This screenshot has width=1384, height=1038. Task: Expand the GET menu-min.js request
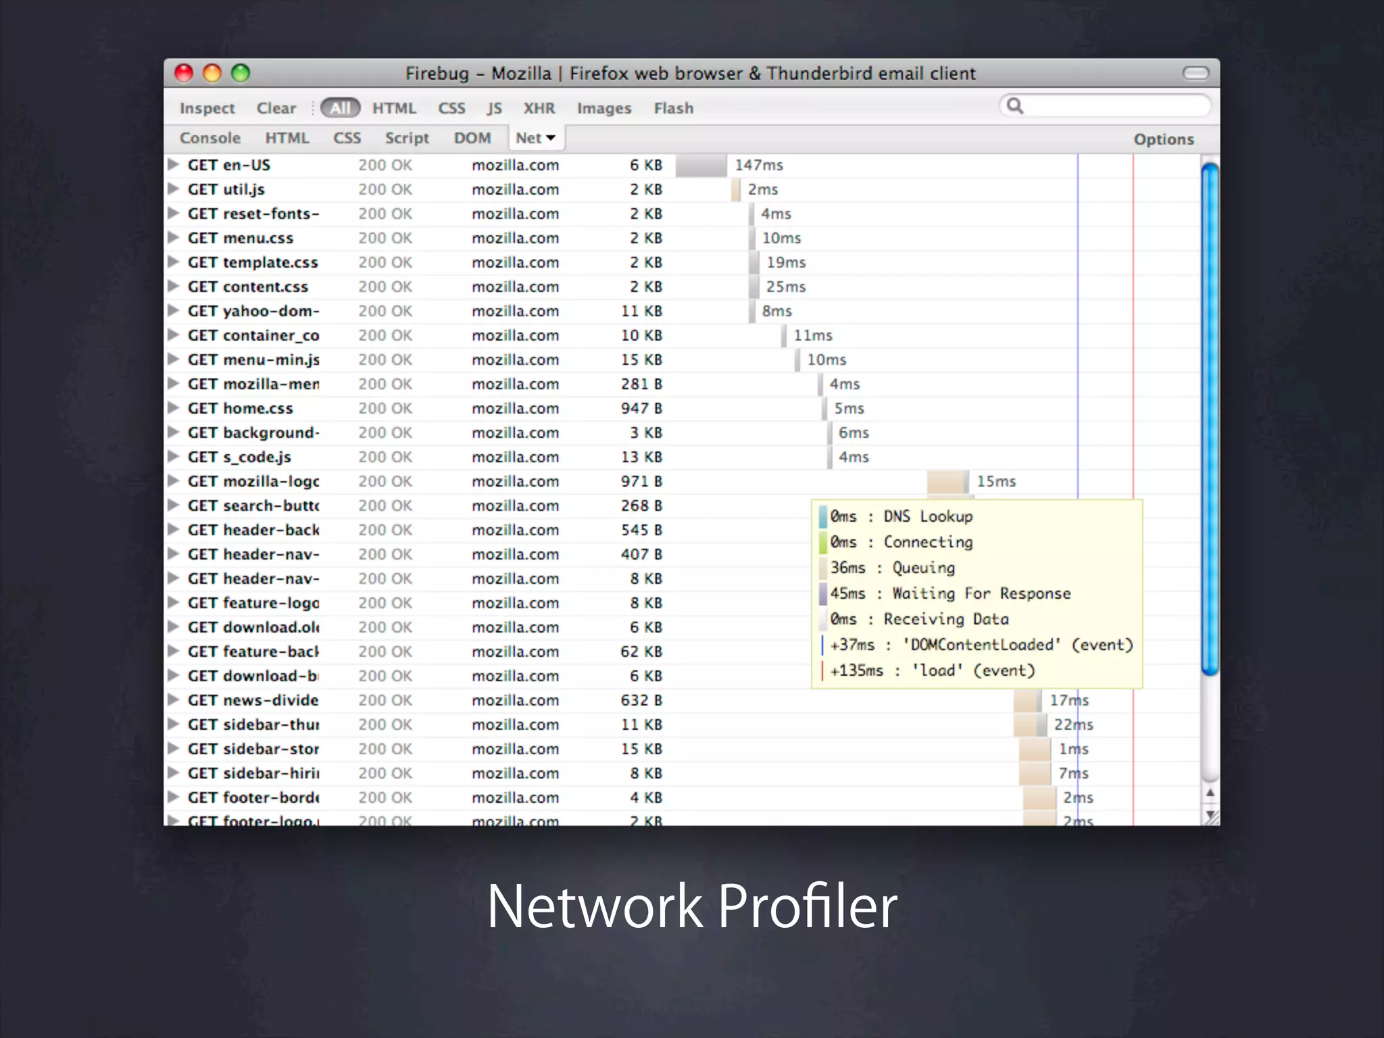click(174, 359)
